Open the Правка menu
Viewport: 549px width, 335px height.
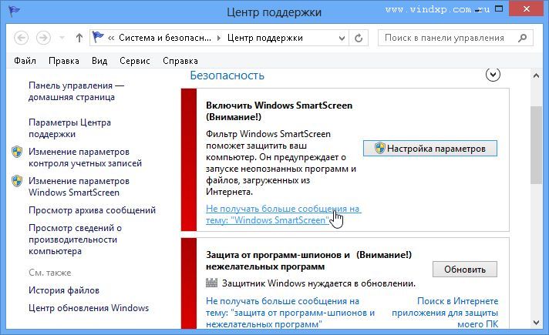click(64, 61)
